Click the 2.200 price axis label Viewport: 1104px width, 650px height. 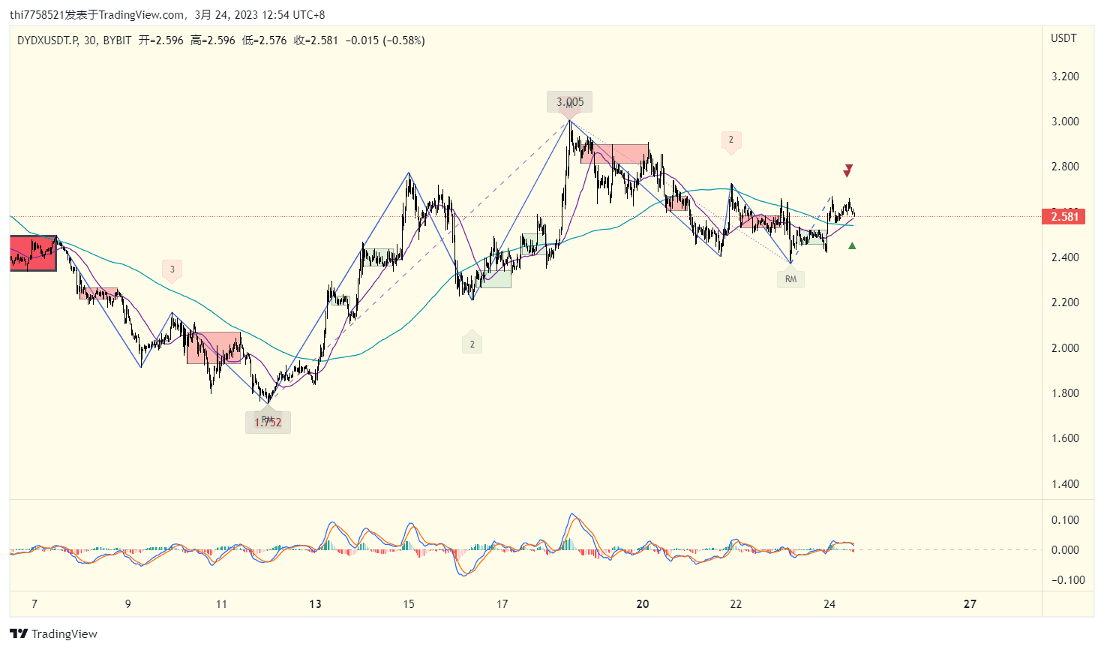coord(1065,302)
